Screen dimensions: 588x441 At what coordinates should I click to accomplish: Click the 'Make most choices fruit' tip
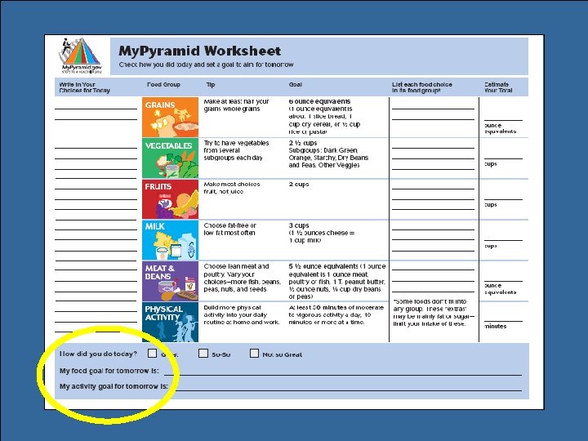[x=232, y=188]
